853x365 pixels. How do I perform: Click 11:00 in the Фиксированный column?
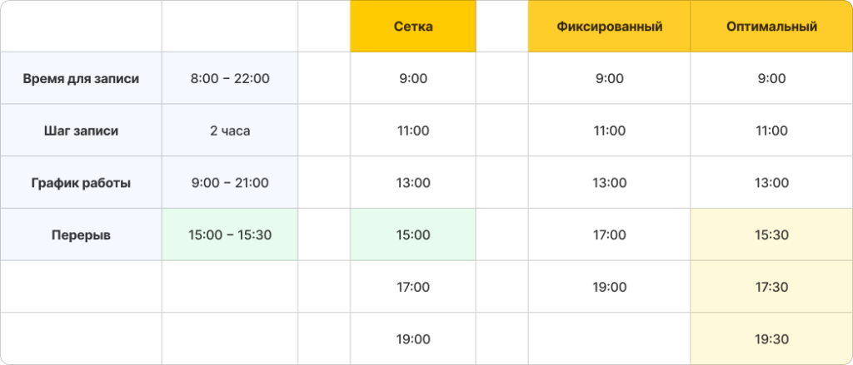click(x=609, y=131)
